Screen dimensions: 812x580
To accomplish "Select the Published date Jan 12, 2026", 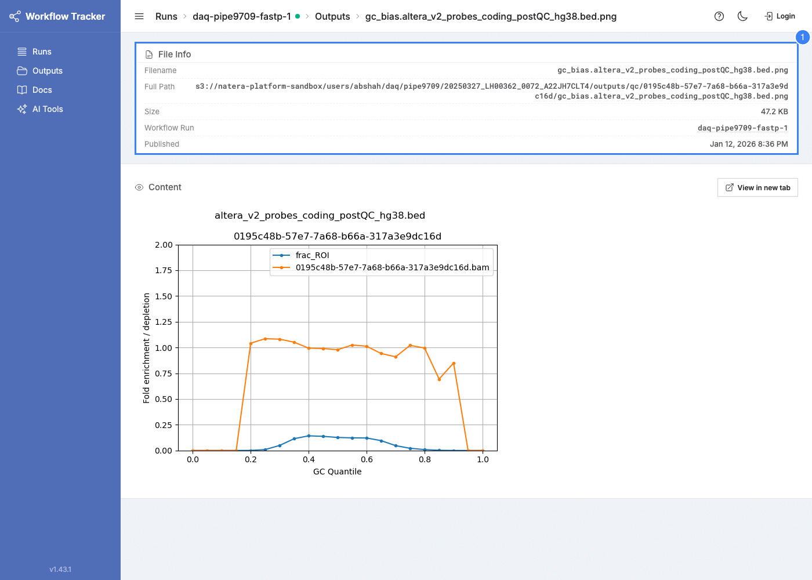I will 749,144.
